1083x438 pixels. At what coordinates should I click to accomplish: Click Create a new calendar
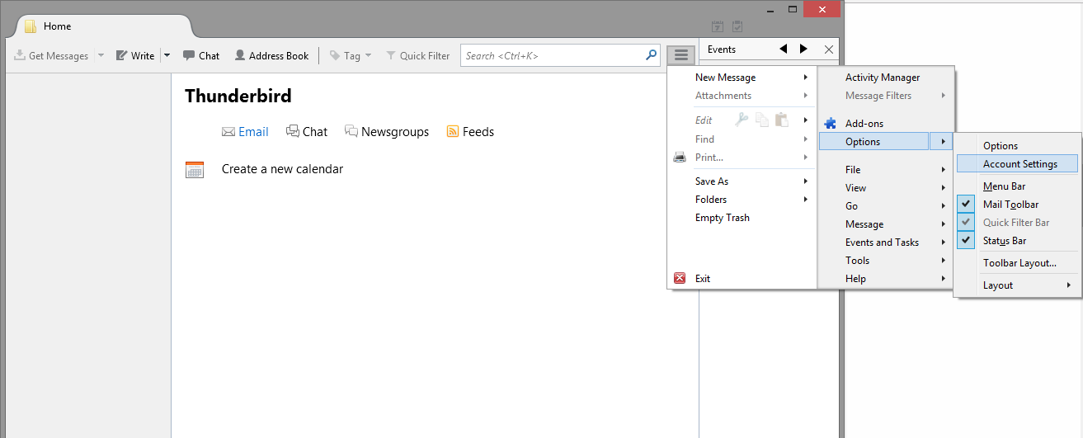click(282, 169)
